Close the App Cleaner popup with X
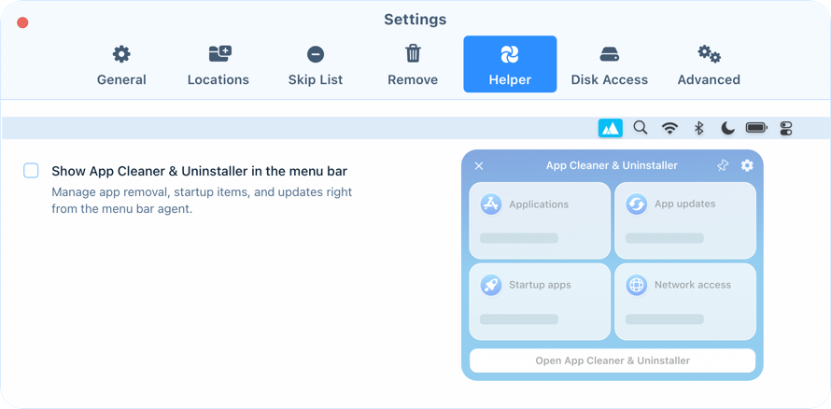 tap(479, 166)
